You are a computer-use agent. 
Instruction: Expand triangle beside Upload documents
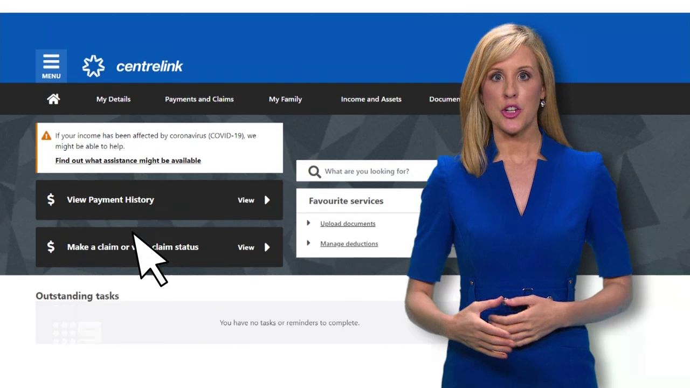point(308,223)
